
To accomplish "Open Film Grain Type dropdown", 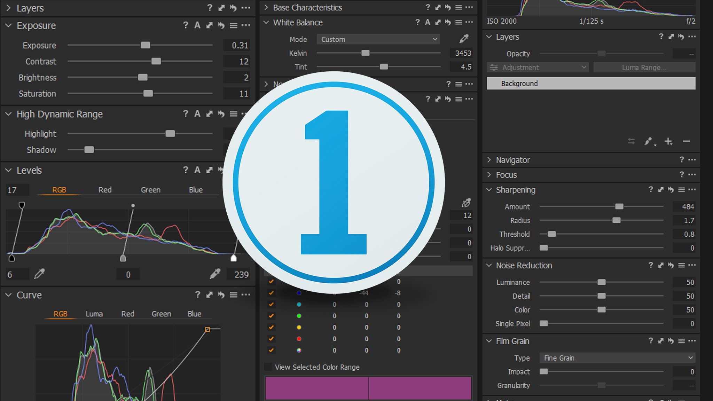I will coord(617,358).
